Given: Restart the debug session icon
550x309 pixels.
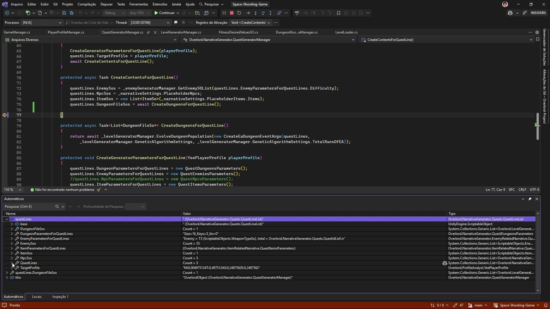Looking at the screenshot, I should click(239, 13).
